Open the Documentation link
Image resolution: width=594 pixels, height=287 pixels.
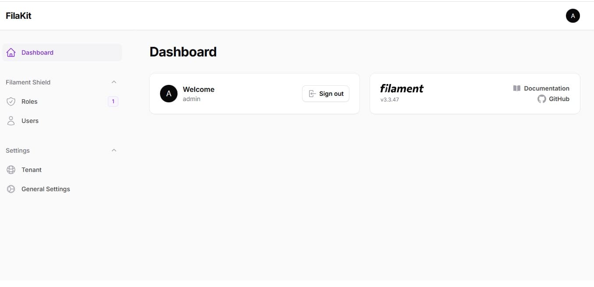[x=547, y=88]
